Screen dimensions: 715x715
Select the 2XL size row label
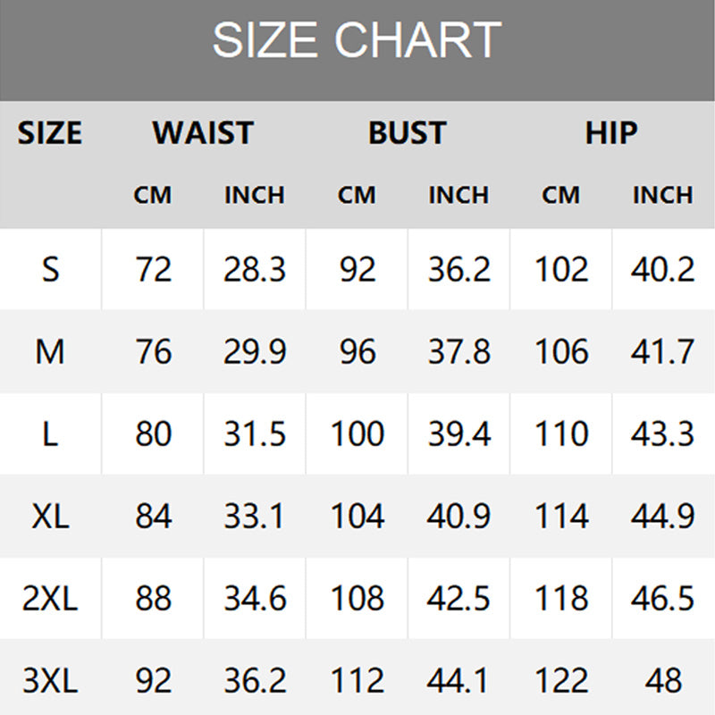point(50,598)
